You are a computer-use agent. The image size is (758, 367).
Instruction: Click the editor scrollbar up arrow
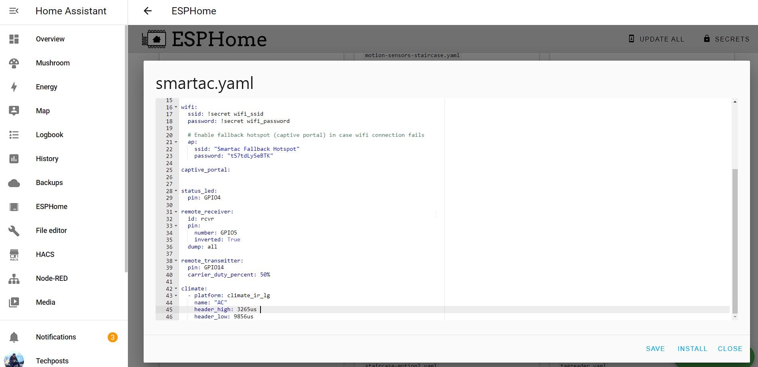pos(735,102)
